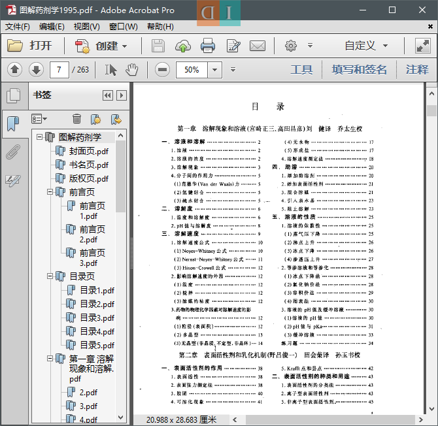Open the 工具 panel
The width and height of the screenshot is (438, 426).
[301, 69]
